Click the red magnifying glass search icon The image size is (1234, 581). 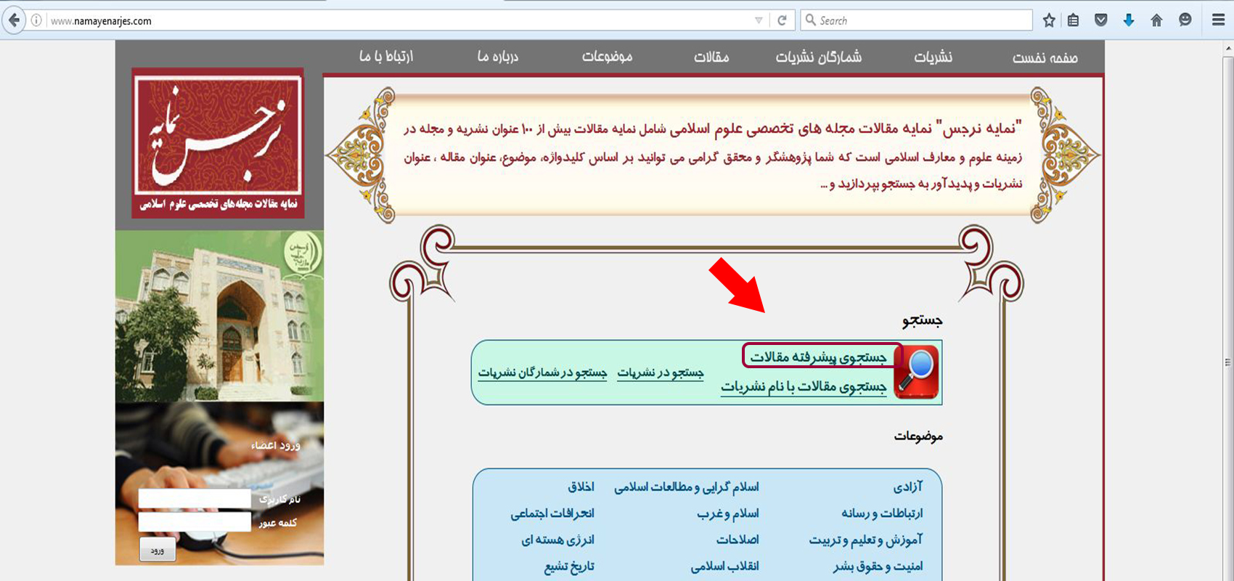[917, 372]
